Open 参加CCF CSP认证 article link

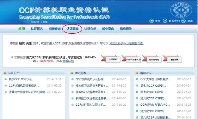[x=22, y=79]
